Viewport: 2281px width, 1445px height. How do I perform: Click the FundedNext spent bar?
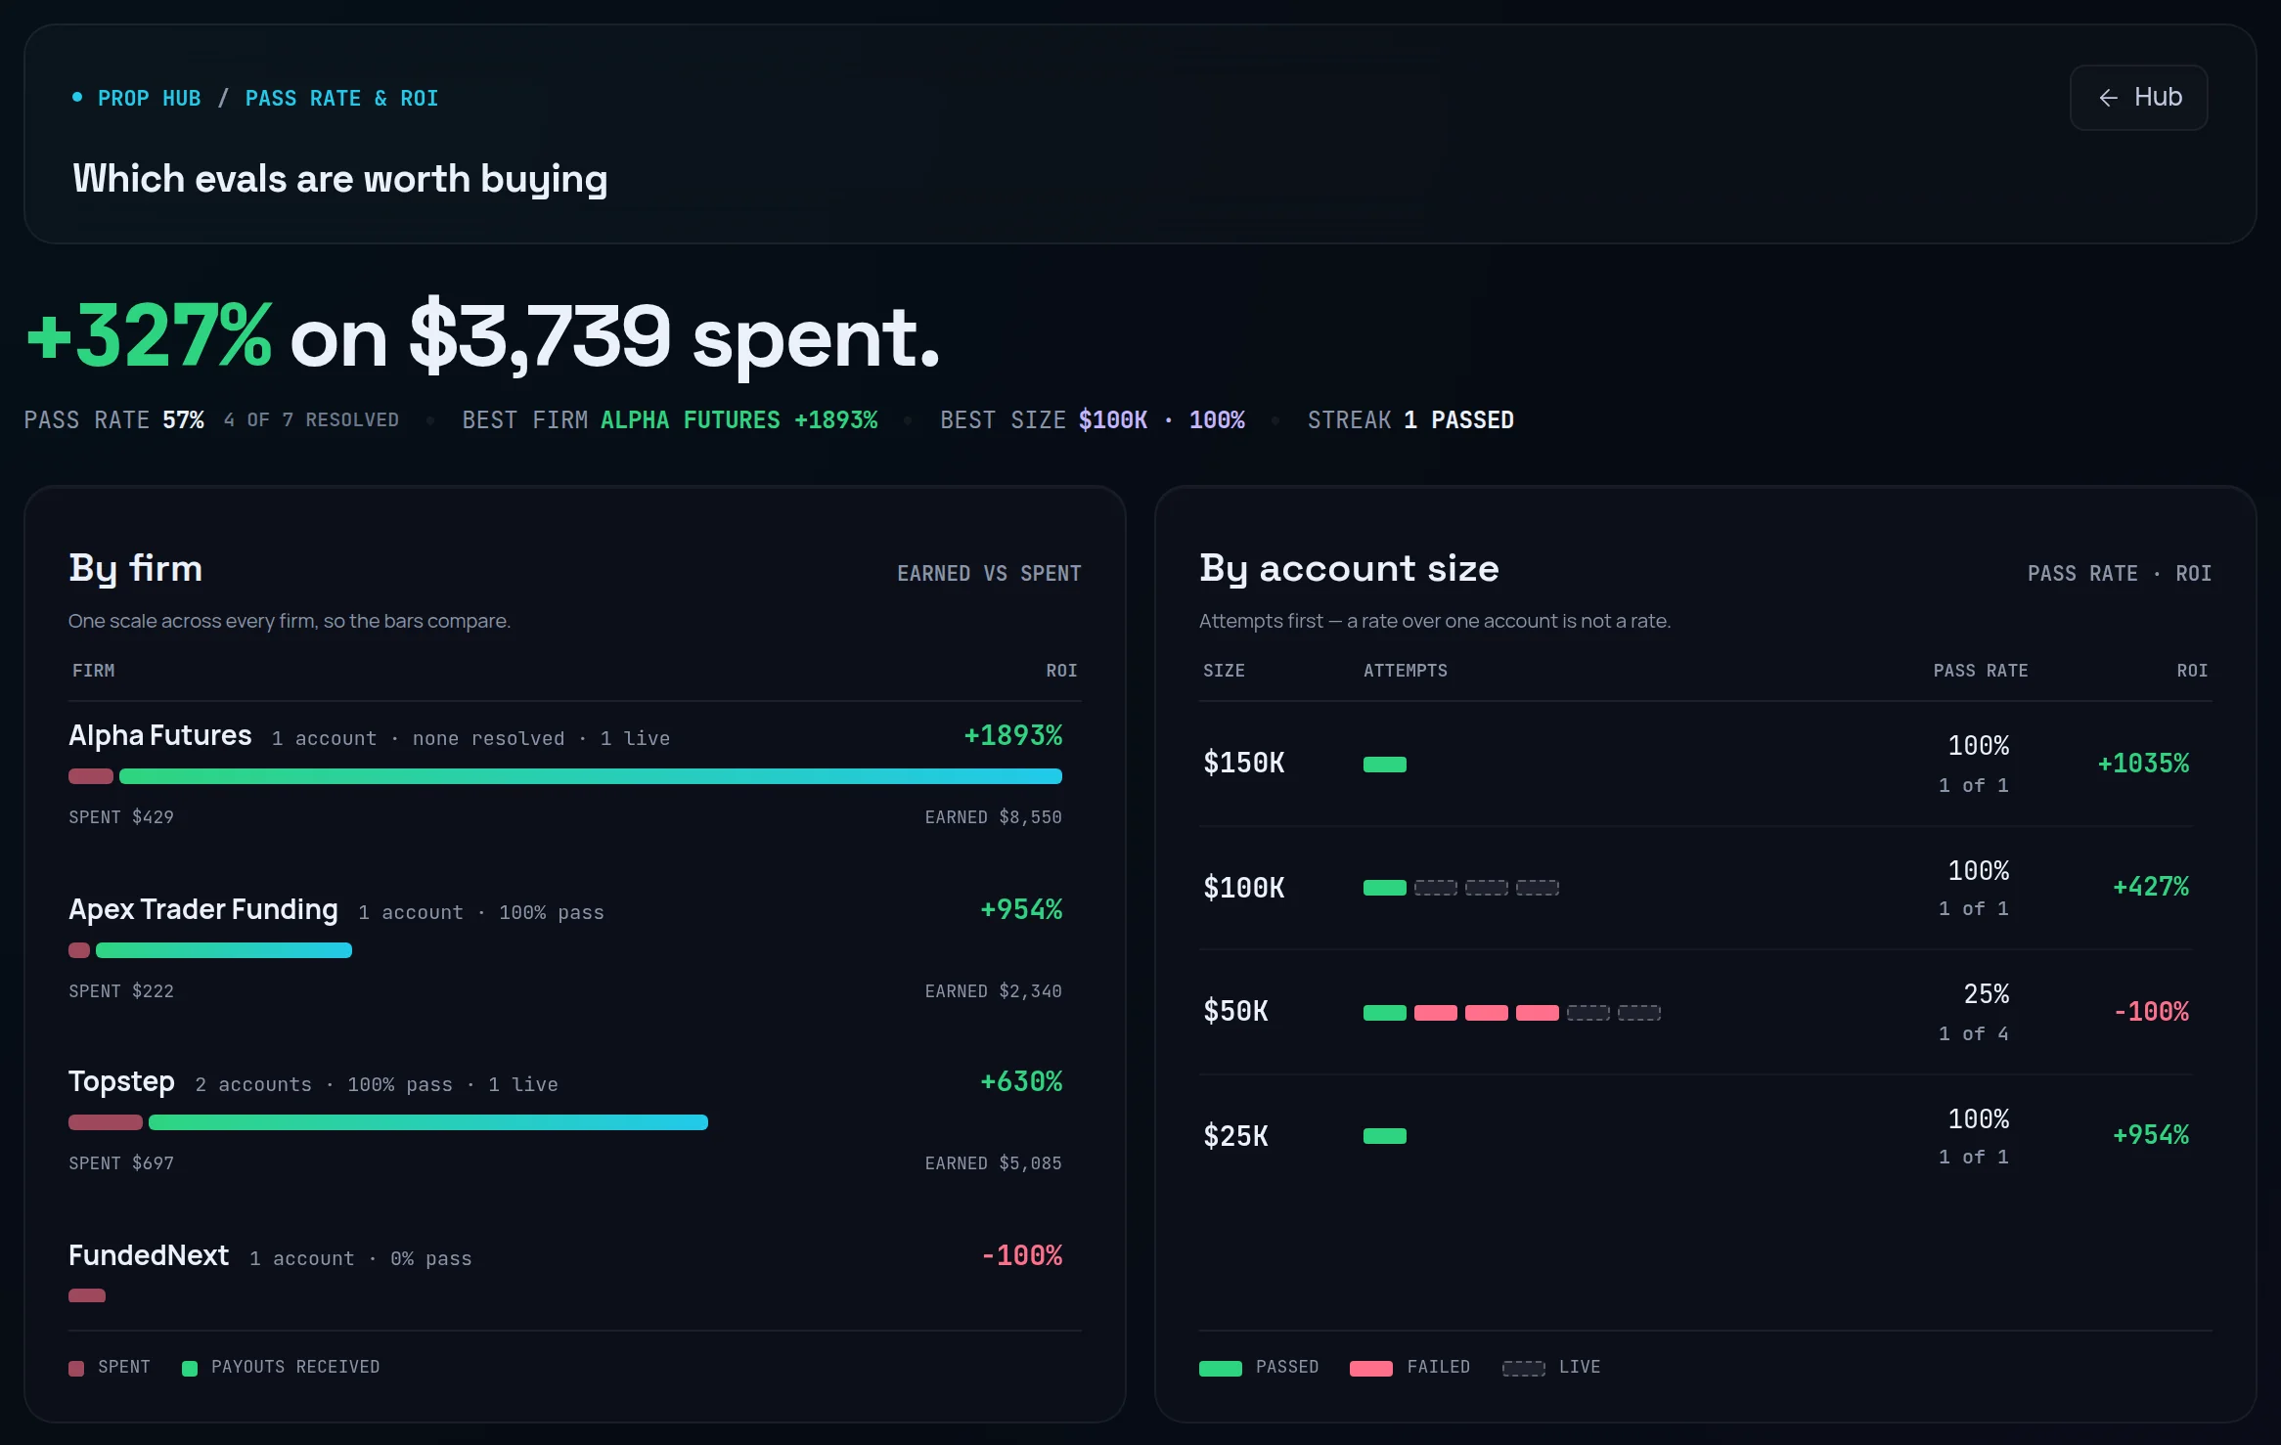click(87, 1295)
